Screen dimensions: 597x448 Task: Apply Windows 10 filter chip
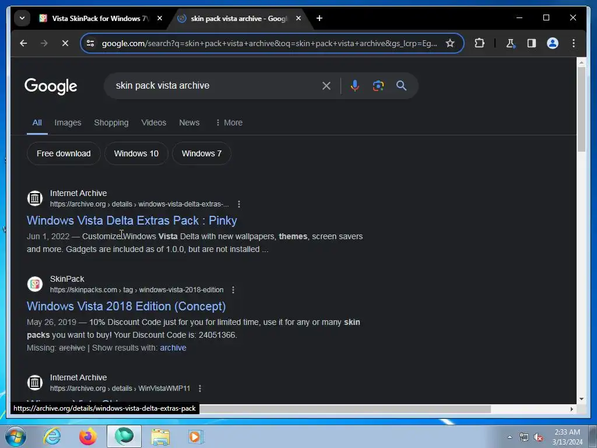[136, 153]
